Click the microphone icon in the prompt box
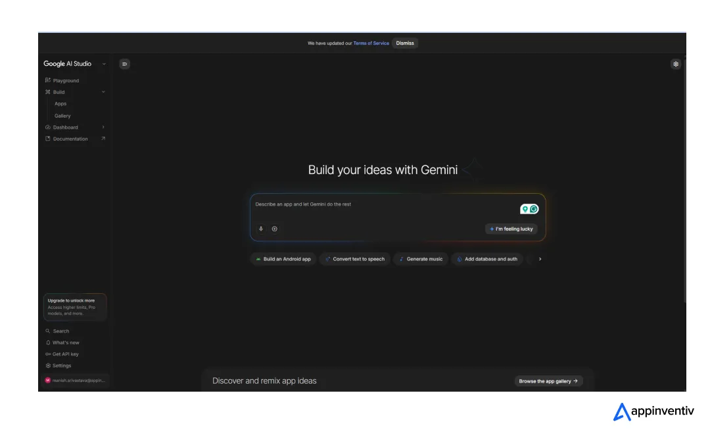The width and height of the screenshot is (710, 437). click(261, 229)
